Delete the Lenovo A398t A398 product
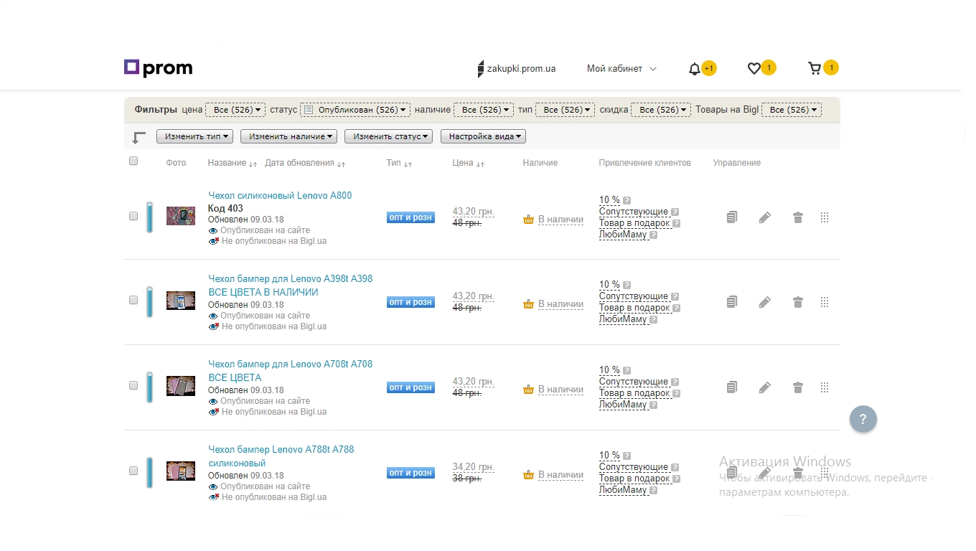976x551 pixels. (798, 302)
